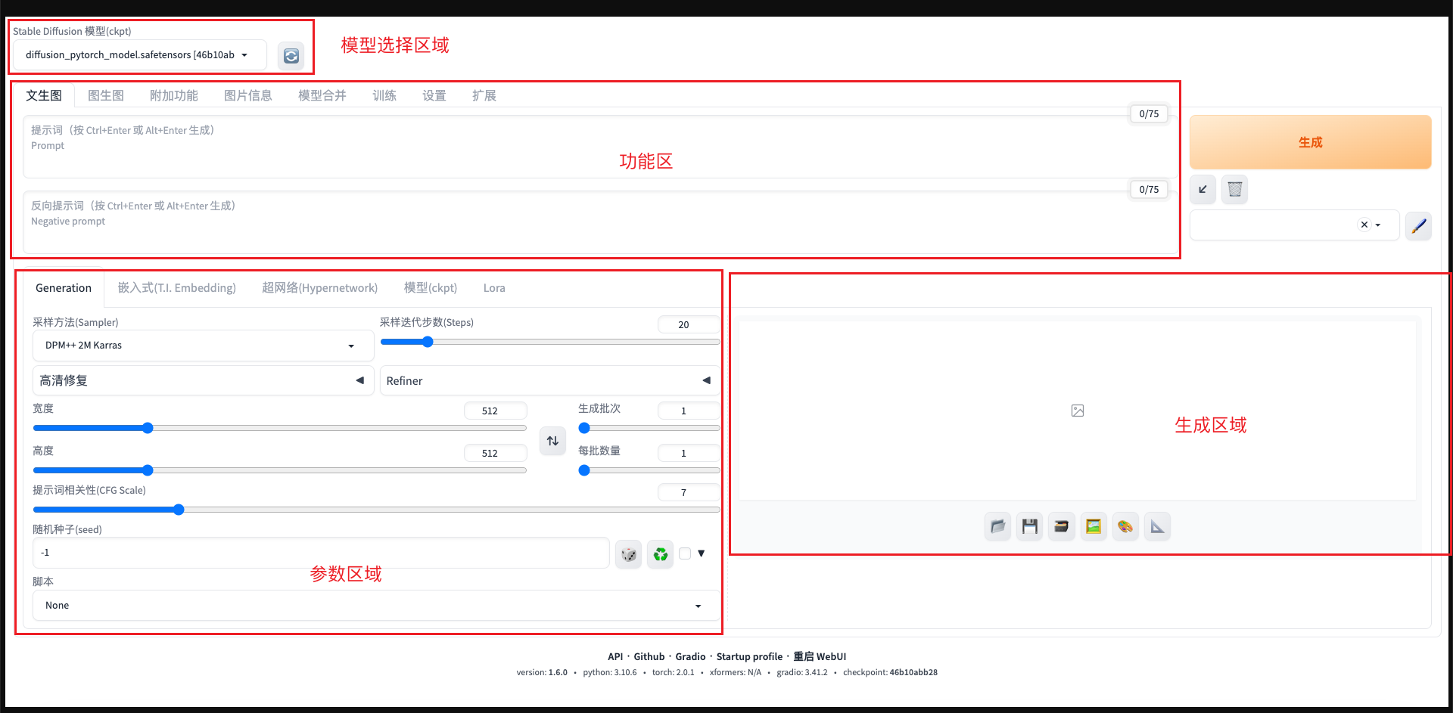Open the styles dropdown arrow
Screen dimensions: 1453x713
coord(1378,225)
